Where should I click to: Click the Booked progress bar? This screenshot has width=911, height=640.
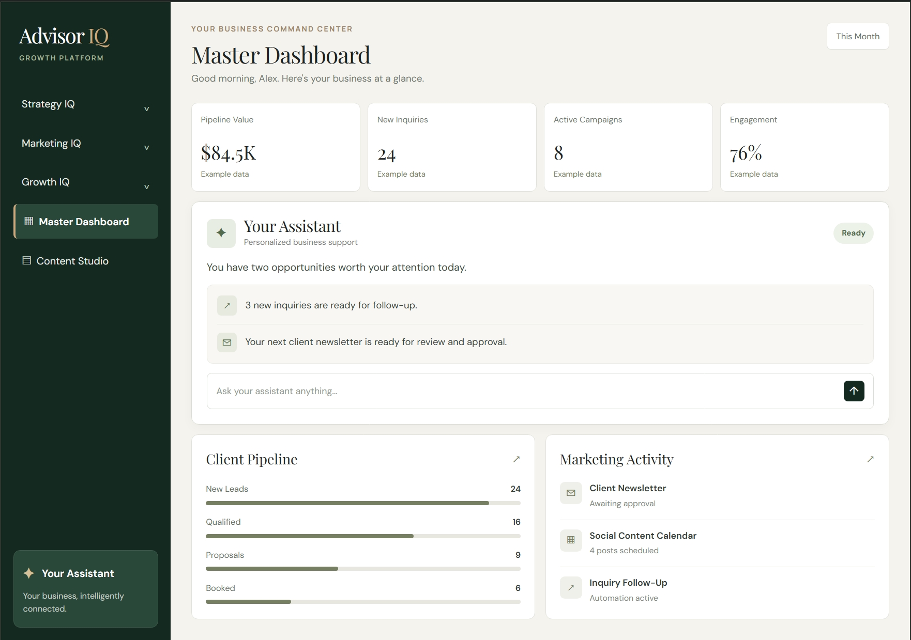(x=363, y=602)
